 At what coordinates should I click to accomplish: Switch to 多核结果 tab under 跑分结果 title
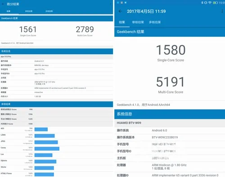49,11
